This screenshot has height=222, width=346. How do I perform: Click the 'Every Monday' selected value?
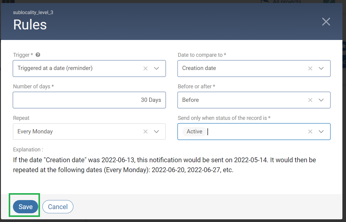pyautogui.click(x=35, y=131)
